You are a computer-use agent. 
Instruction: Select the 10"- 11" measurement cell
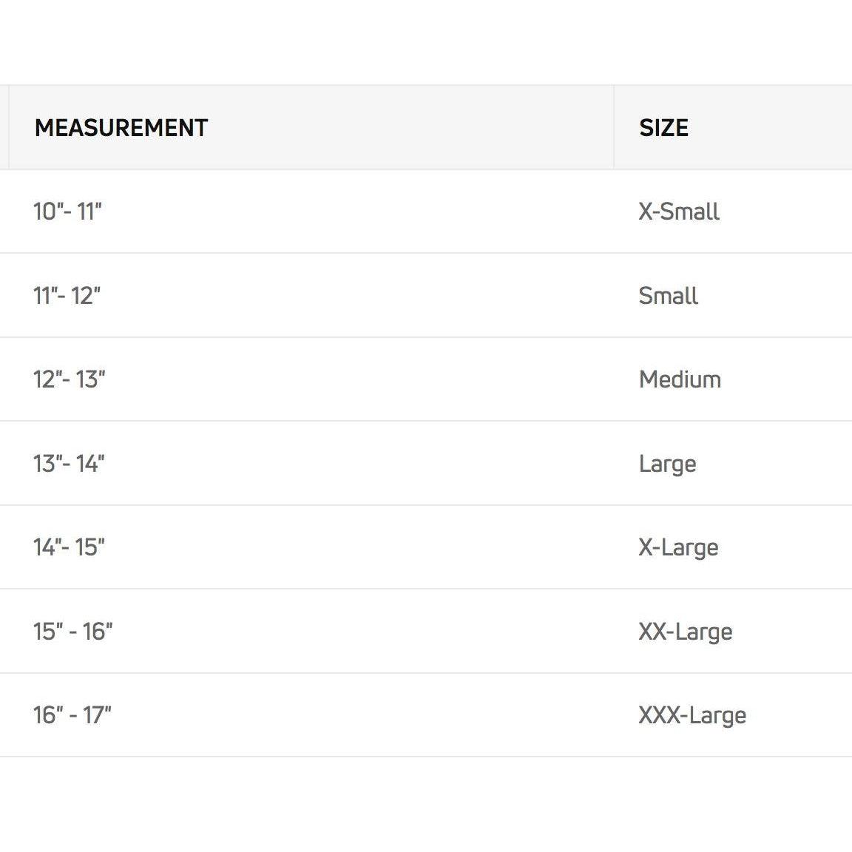[67, 212]
